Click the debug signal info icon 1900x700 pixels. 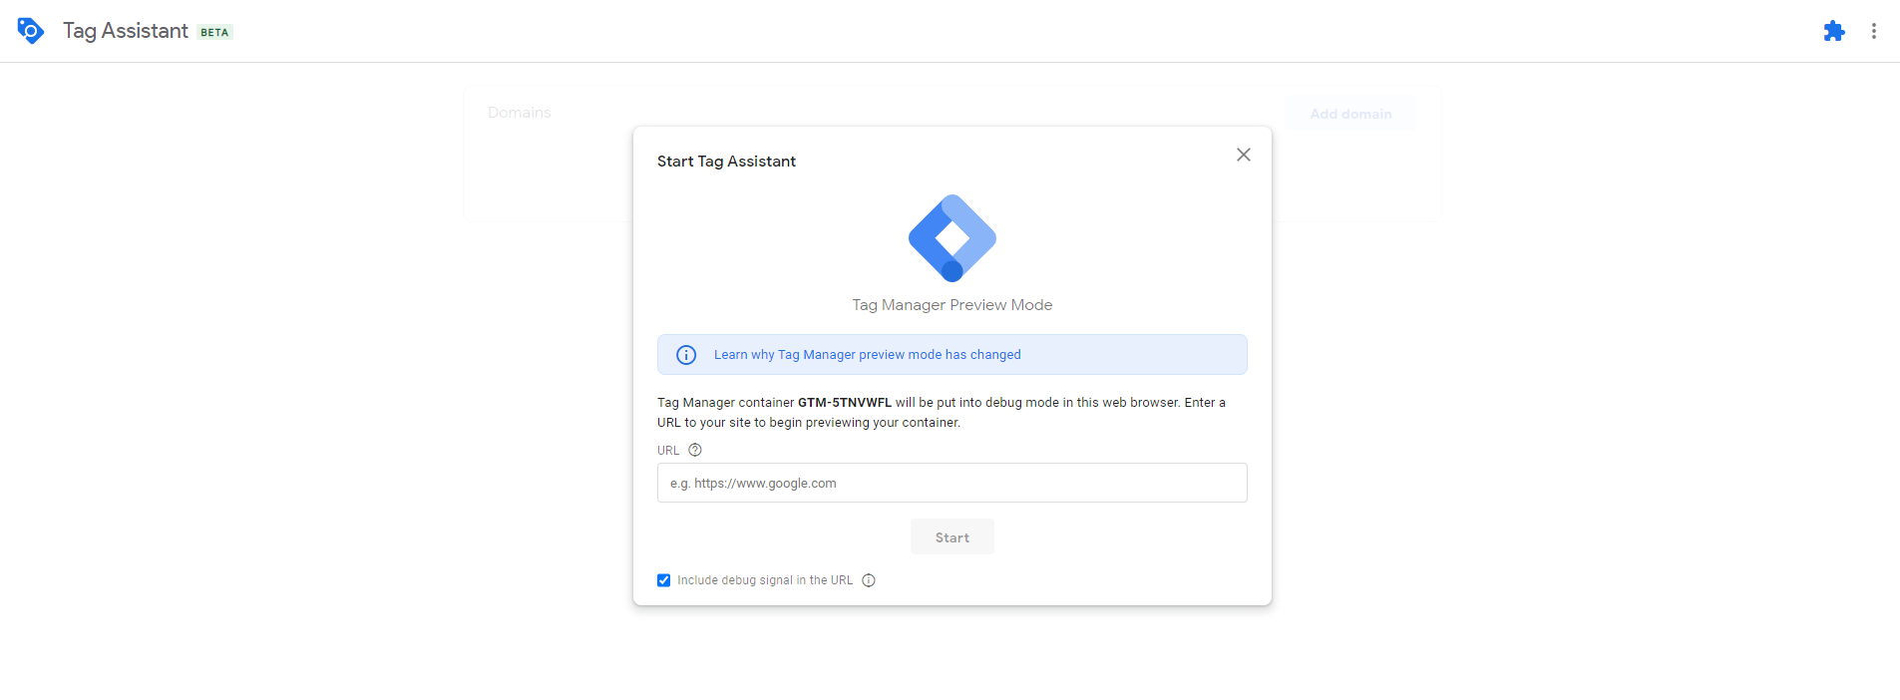(x=869, y=580)
